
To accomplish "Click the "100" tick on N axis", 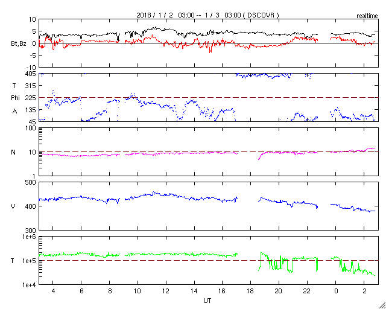I will (x=31, y=129).
